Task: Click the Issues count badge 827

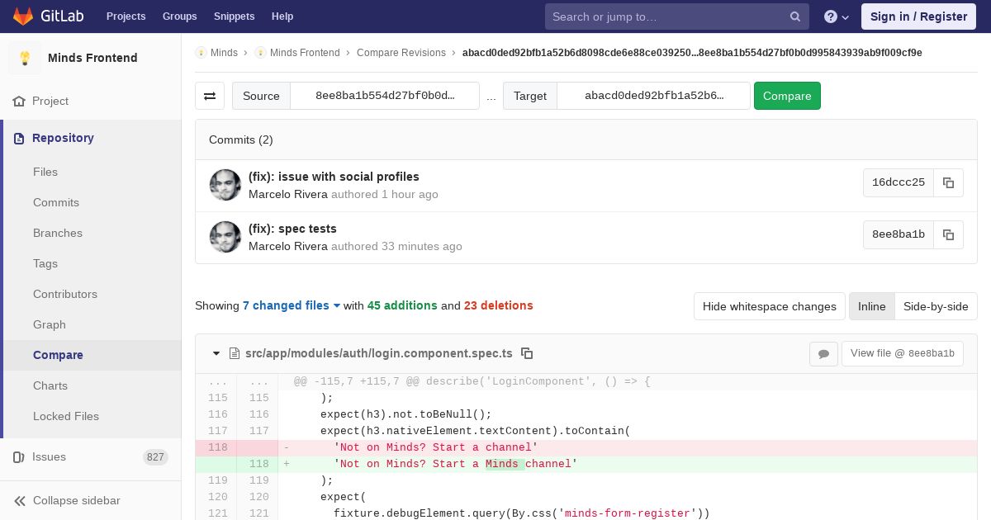Action: point(155,456)
